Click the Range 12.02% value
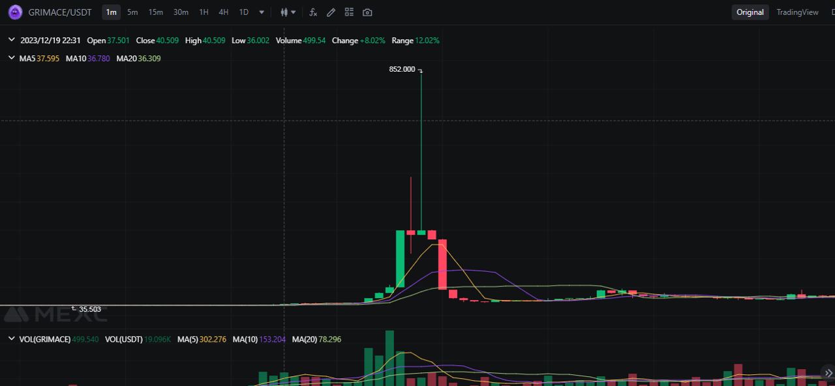 [416, 40]
